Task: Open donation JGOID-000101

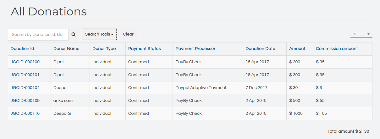Action: tap(25, 75)
